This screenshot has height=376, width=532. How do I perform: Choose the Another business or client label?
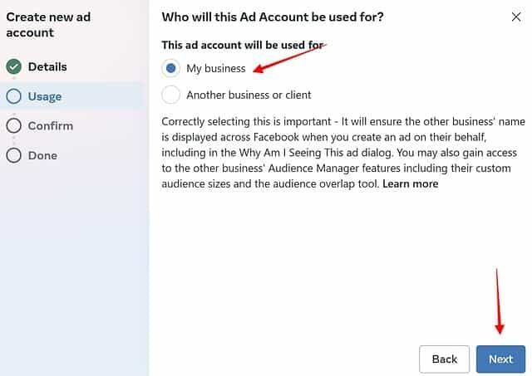pyautogui.click(x=249, y=95)
